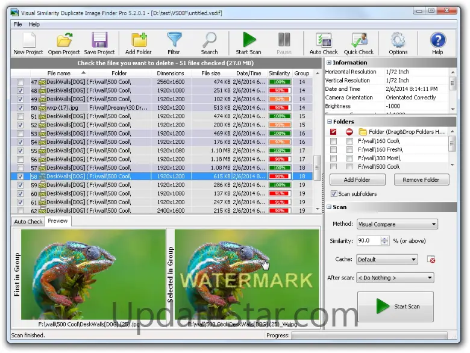Image resolution: width=470 pixels, height=353 pixels.
Task: Click the clear cache icon beside Cache
Action: [x=431, y=260]
